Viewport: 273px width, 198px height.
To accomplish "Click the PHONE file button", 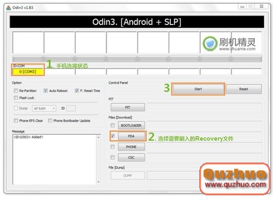I will (x=131, y=147).
